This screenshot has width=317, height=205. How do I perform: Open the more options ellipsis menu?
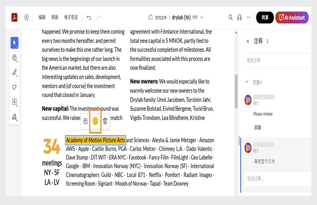[248, 18]
